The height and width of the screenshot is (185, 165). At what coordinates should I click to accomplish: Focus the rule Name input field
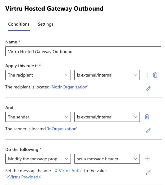point(83,51)
